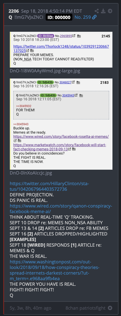Click the purple ID: 8b50ae badge
Screen dimensions: 121x316
pos(43,36)
